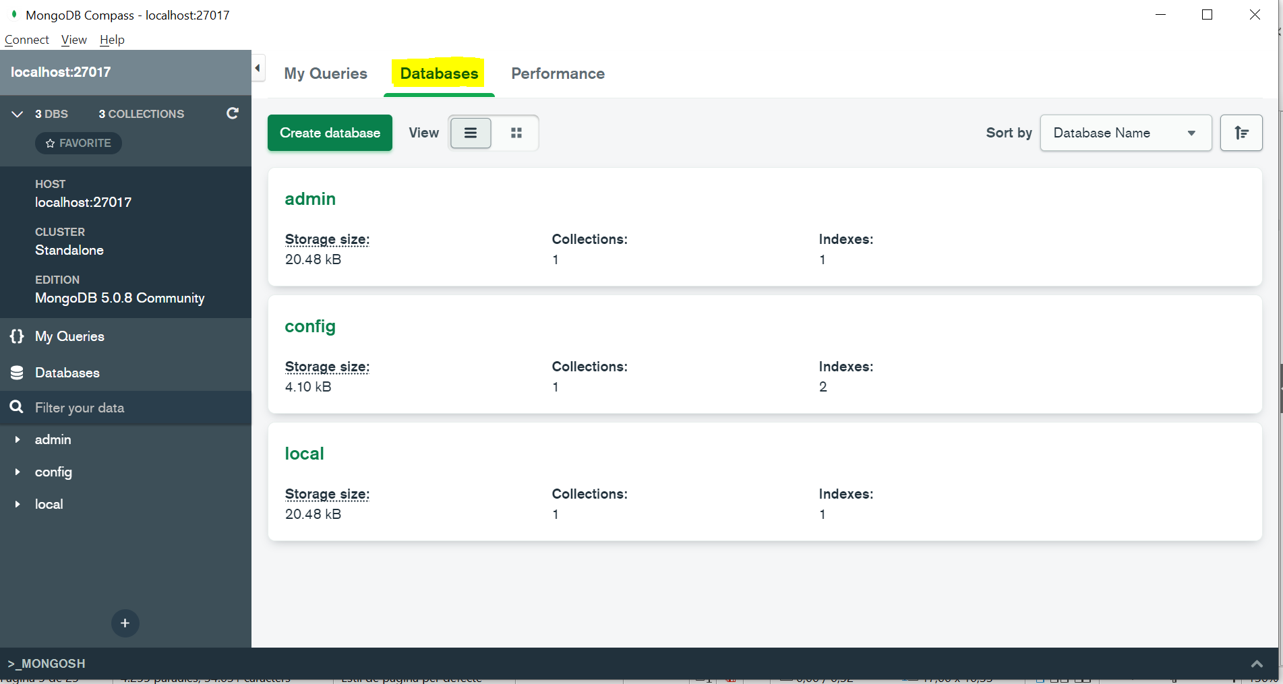Click the My Queries braces icon
The height and width of the screenshot is (684, 1283).
[x=17, y=336]
